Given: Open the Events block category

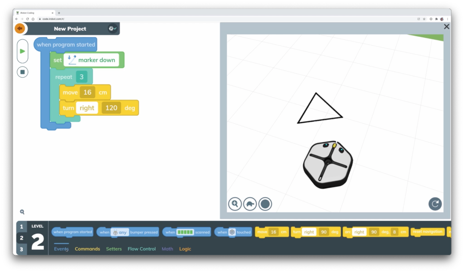Looking at the screenshot, I should coord(61,249).
